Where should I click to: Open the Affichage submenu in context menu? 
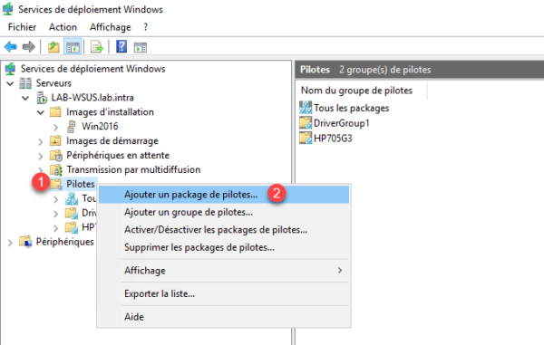(224, 270)
